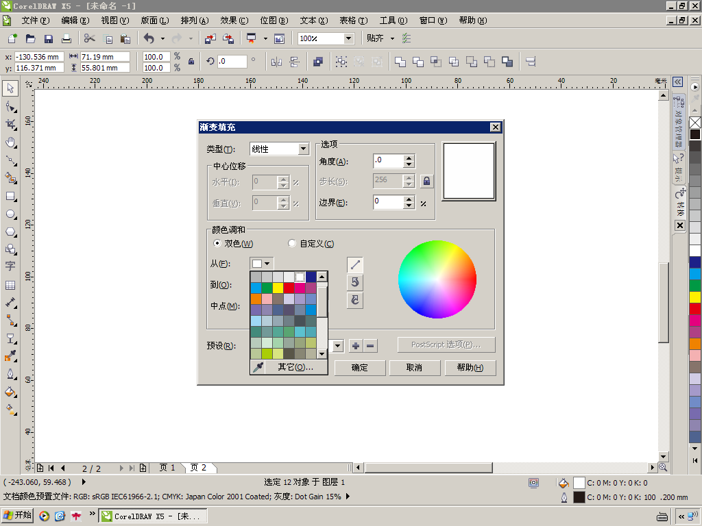Click the 帮助 Help button
This screenshot has width=702, height=526.
click(x=470, y=368)
